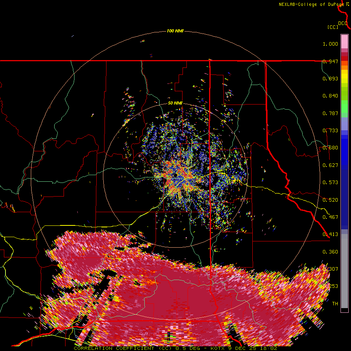Click the 0.360 scale value
The image size is (351, 351).
(330, 252)
